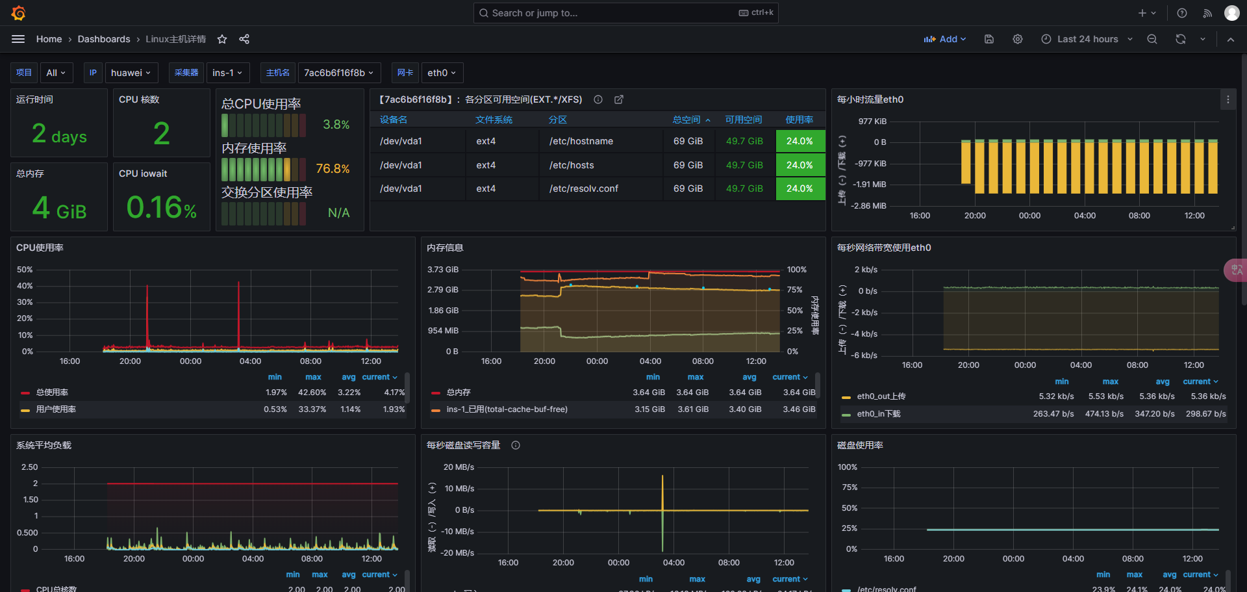Click the /etc/resolv.conf partition cell
This screenshot has width=1247, height=592.
point(601,188)
